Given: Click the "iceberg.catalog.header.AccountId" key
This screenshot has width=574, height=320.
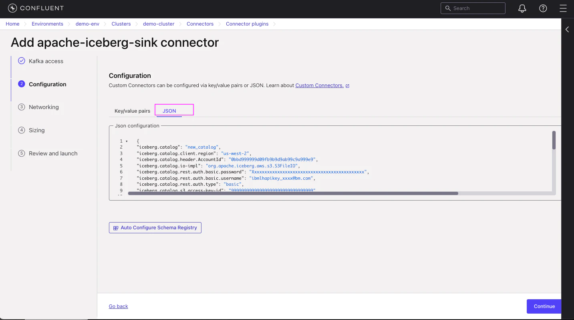Looking at the screenshot, I should click(180, 160).
